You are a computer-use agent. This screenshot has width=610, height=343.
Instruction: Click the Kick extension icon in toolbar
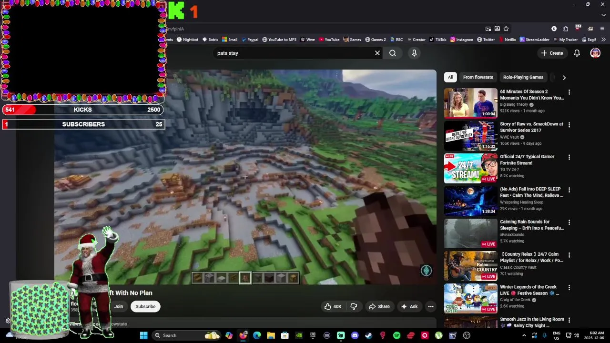tap(554, 29)
